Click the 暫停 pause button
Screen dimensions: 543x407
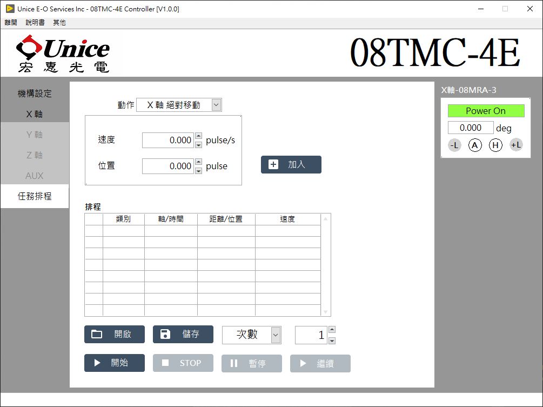251,363
